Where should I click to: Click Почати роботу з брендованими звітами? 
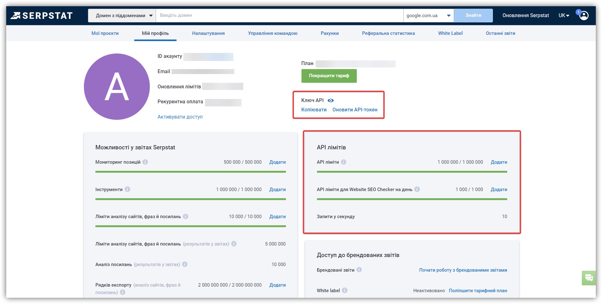pyautogui.click(x=463, y=270)
